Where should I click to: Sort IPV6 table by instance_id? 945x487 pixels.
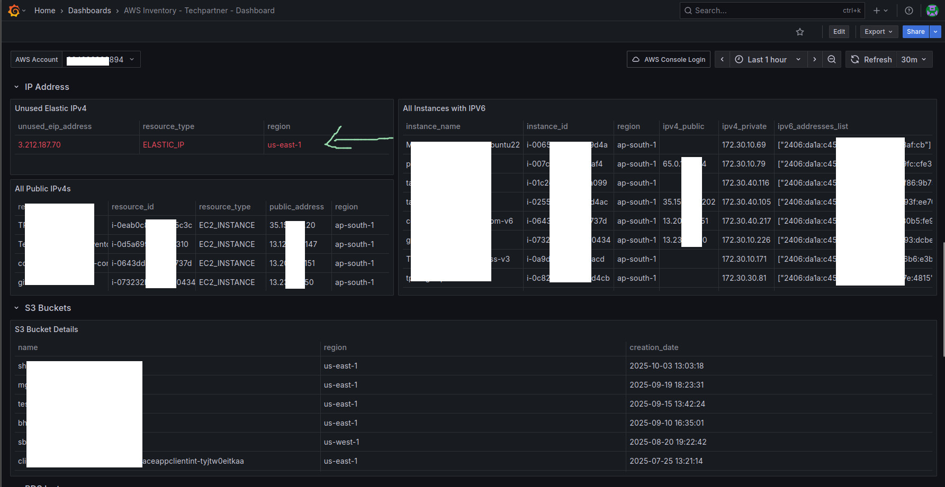(547, 126)
